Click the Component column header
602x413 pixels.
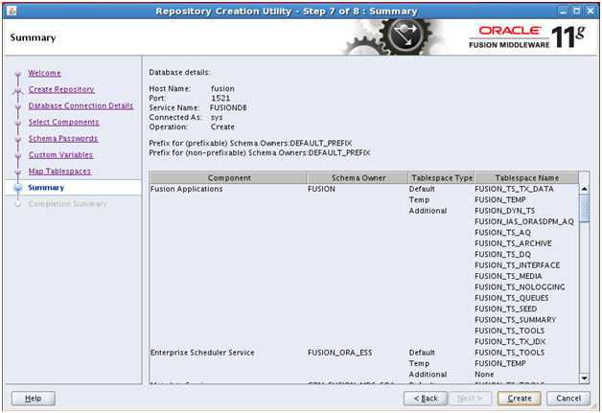coord(228,177)
